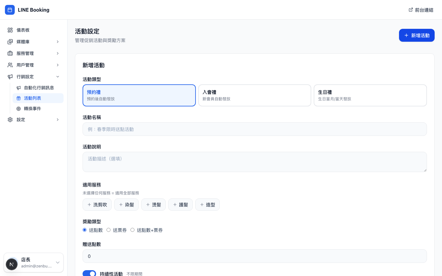Disable the 持續性活動 toggle
Image resolution: width=442 pixels, height=276 pixels.
click(89, 274)
